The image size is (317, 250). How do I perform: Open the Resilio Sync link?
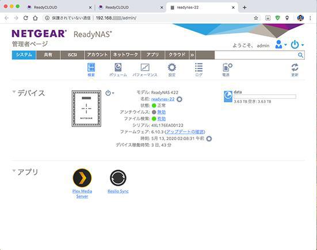coord(118,191)
